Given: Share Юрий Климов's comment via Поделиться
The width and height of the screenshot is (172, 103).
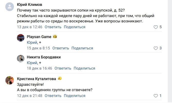Looking at the screenshot, I should [74, 27].
